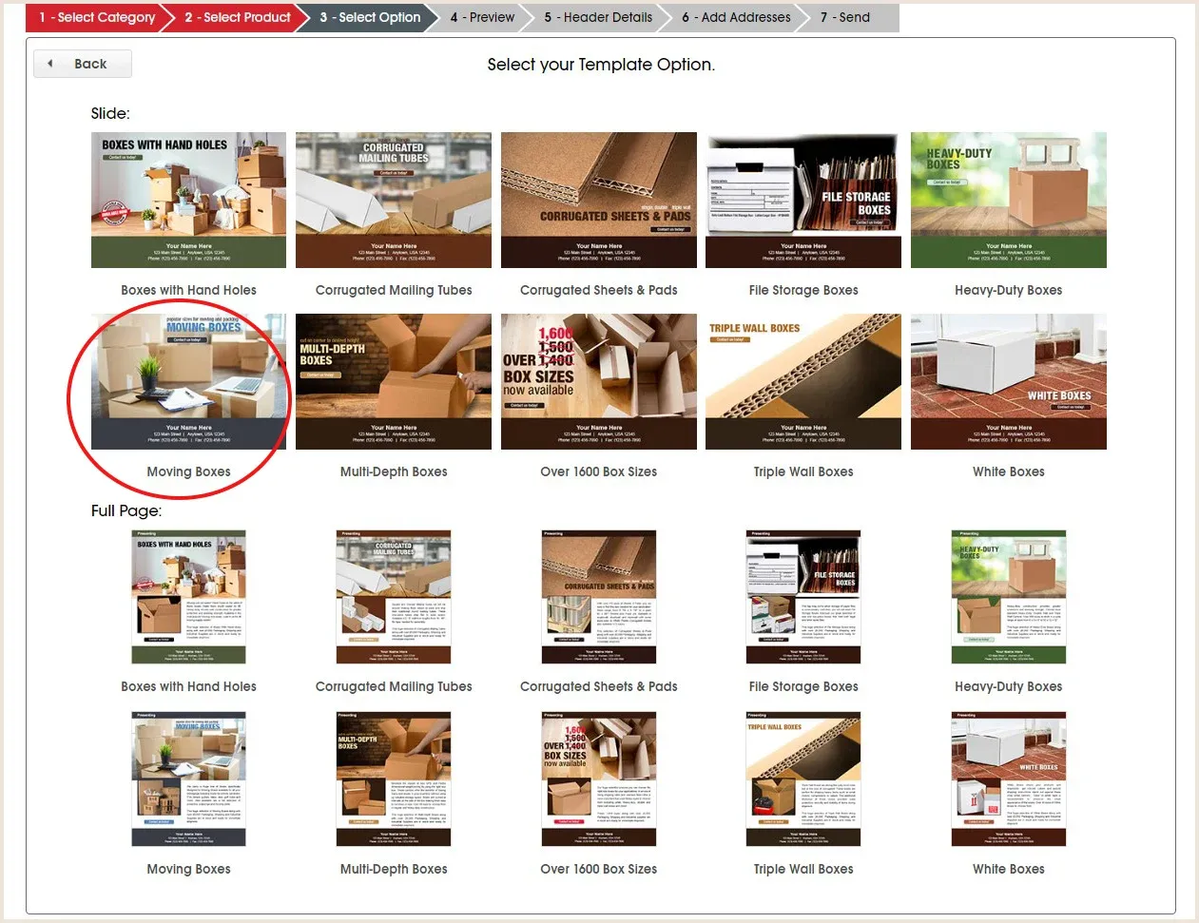Screen dimensions: 1199x923
Task: Pick the Moving Boxes slide image
Action: coord(188,381)
